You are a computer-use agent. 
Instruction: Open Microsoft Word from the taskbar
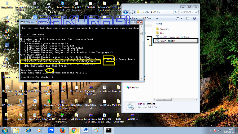[x=86, y=130]
